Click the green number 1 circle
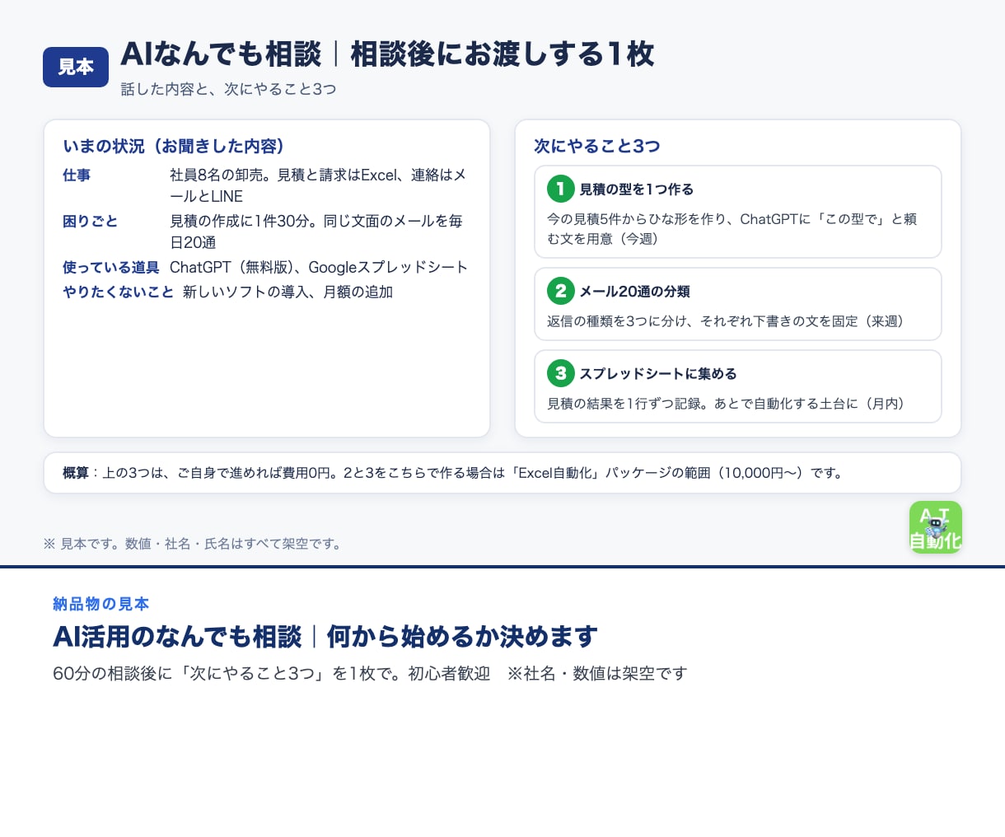 tap(561, 189)
